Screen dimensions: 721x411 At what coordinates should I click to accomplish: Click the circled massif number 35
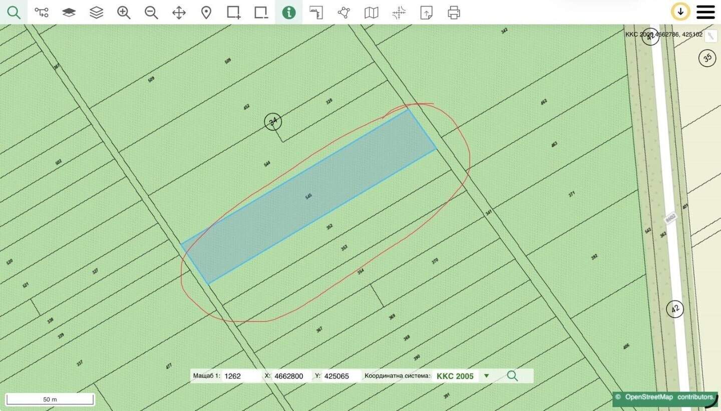click(707, 58)
